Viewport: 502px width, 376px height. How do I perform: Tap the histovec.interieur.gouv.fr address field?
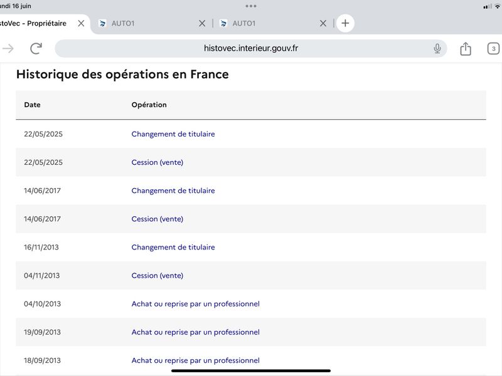click(x=250, y=48)
